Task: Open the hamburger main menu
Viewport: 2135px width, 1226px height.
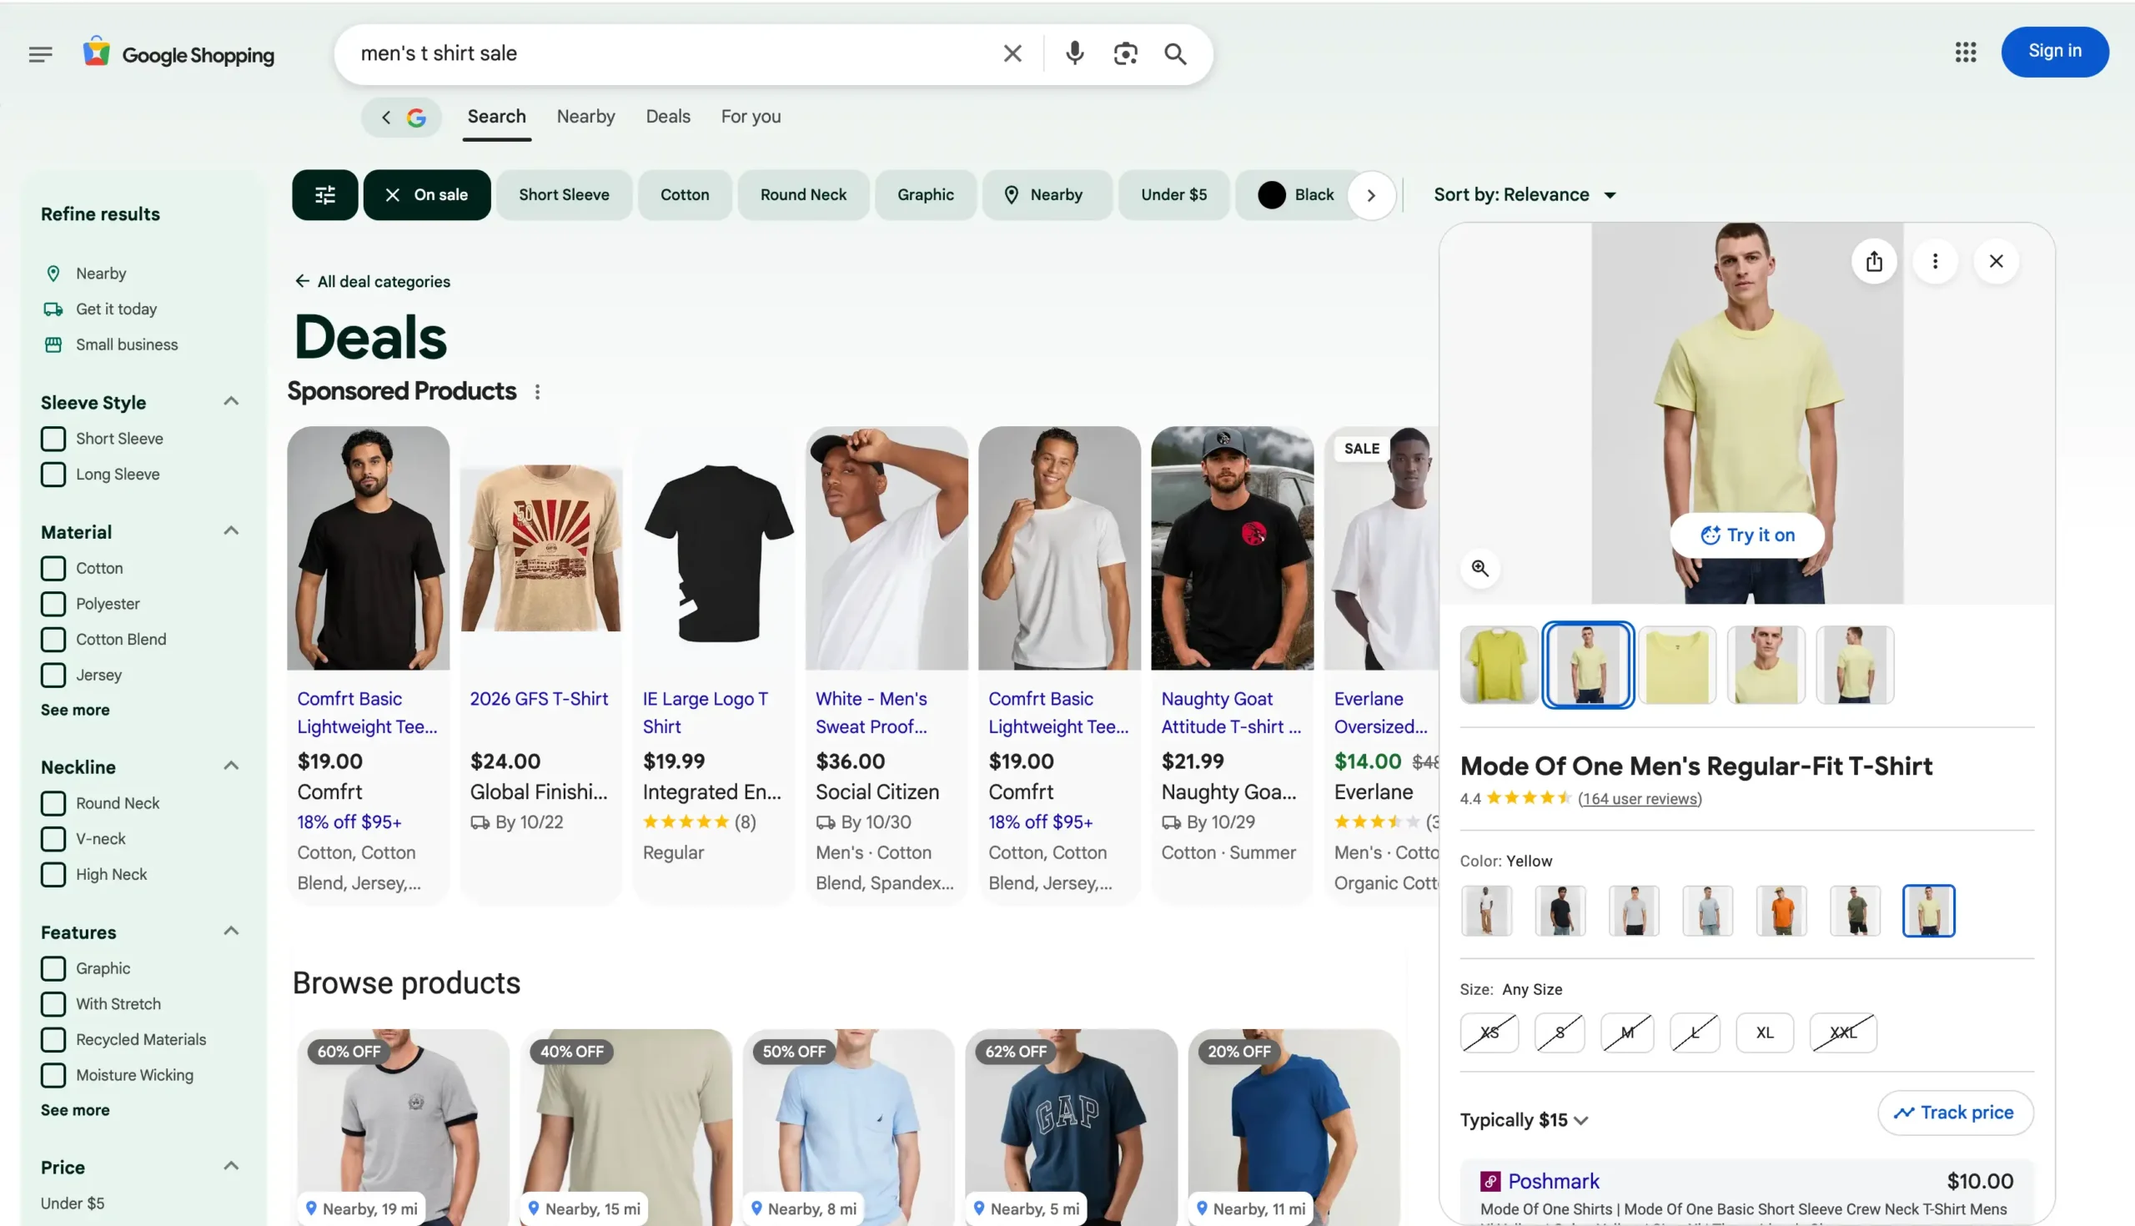Action: (40, 54)
